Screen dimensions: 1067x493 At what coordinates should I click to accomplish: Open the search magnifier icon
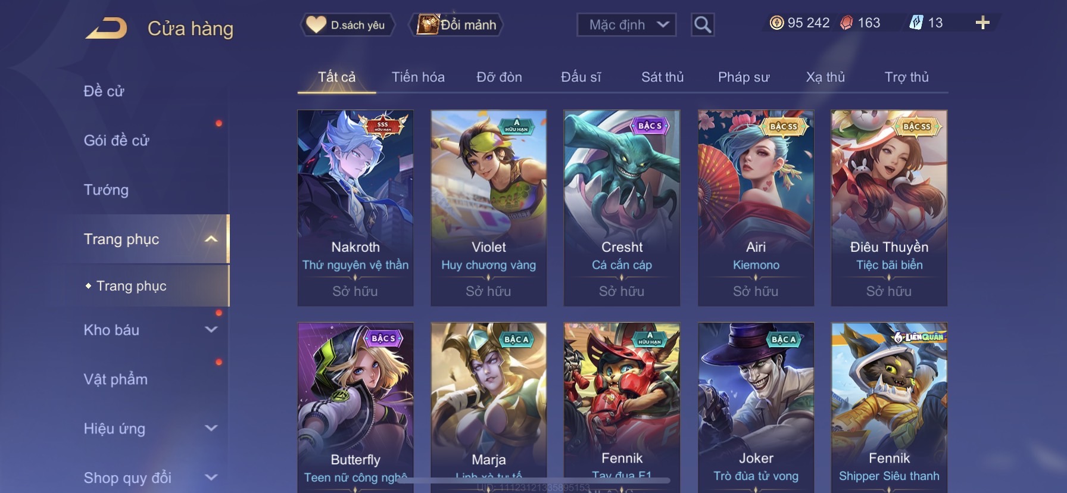click(x=703, y=25)
